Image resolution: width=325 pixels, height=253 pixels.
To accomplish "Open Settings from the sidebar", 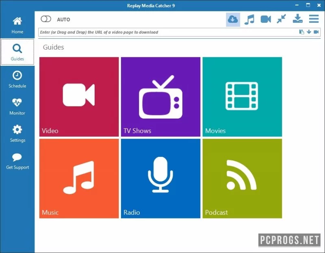I will 17,134.
